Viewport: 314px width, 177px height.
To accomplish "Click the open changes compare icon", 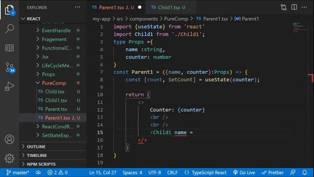I will pyautogui.click(x=284, y=7).
